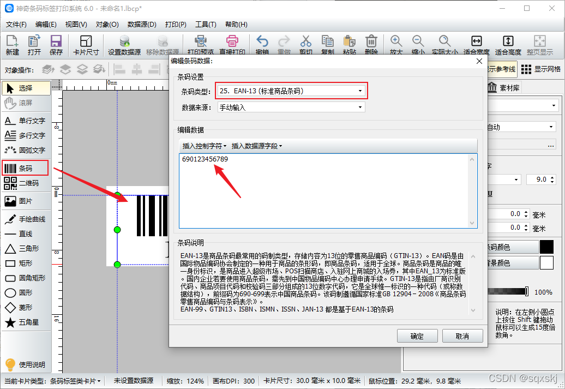The height and width of the screenshot is (389, 565).
Task: Click the white background color swatch
Action: tap(546, 263)
